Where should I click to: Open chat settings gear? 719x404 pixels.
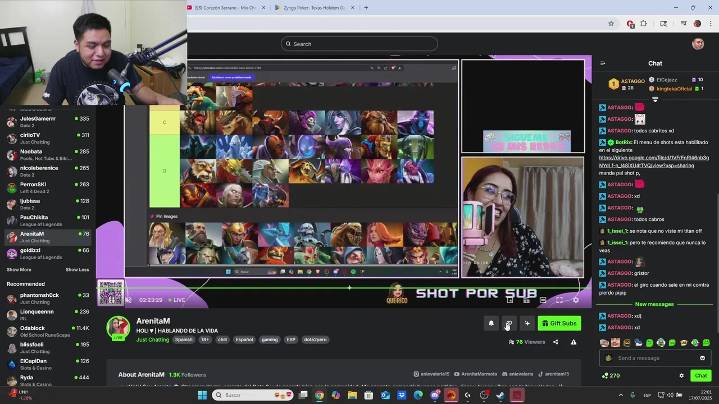pos(681,375)
